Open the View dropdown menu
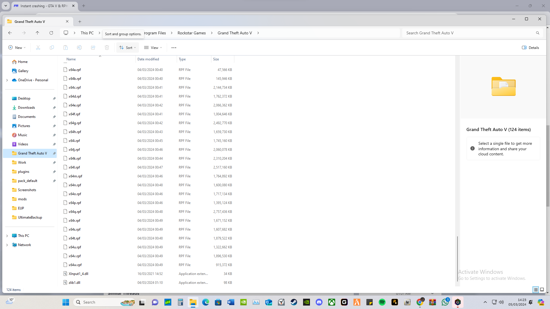Viewport: 550px width, 309px height. point(153,47)
